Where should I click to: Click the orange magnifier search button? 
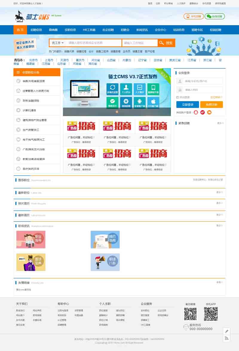[x=166, y=43]
